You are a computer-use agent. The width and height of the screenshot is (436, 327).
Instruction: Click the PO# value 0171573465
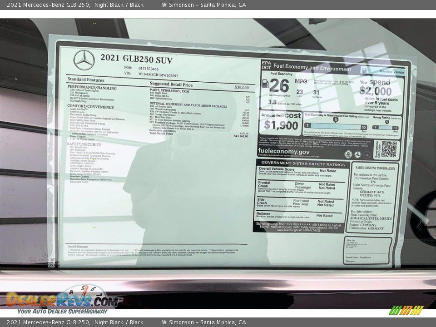click(x=149, y=69)
